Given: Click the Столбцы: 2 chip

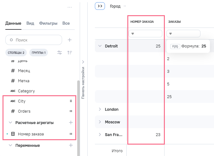Looking at the screenshot, I should (x=16, y=53).
